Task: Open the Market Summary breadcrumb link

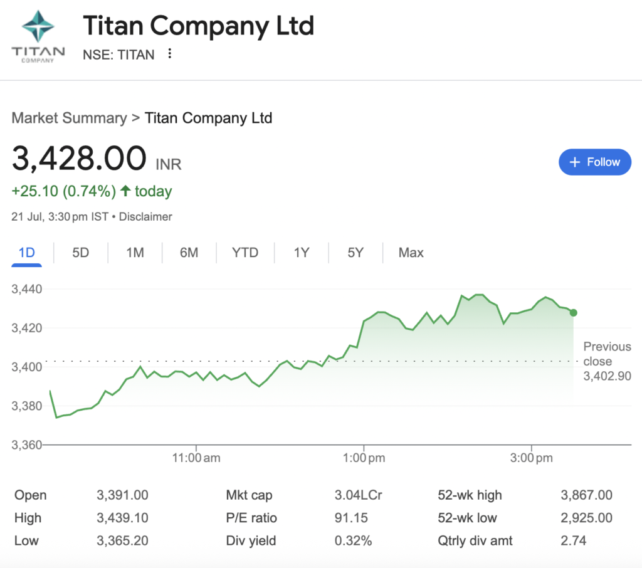Action: pos(69,118)
